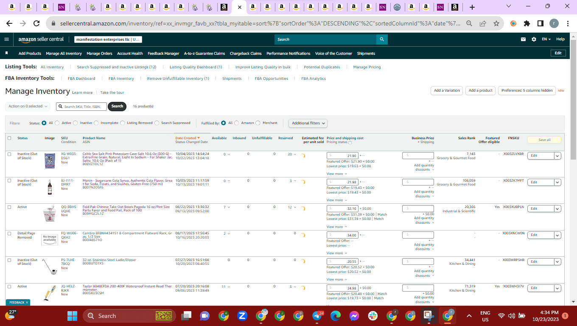Toggle the browser side panel icon
Image resolution: width=577 pixels, height=326 pixels.
(541, 24)
